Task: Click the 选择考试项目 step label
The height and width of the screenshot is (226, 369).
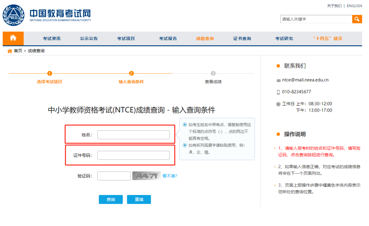Action: [50, 82]
